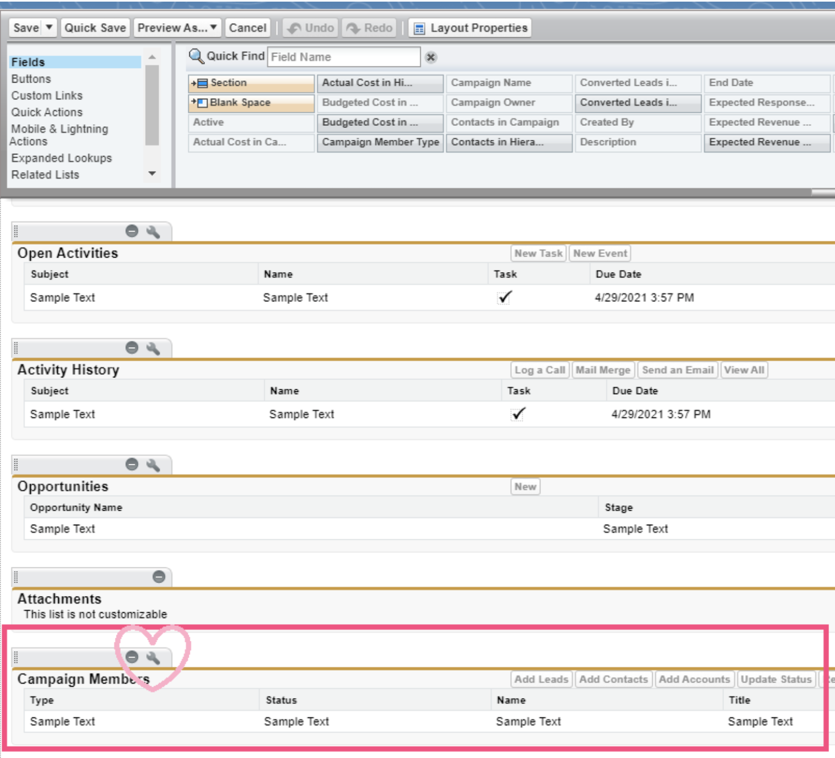
Task: Click the Layout Properties table icon
Action: (x=419, y=29)
